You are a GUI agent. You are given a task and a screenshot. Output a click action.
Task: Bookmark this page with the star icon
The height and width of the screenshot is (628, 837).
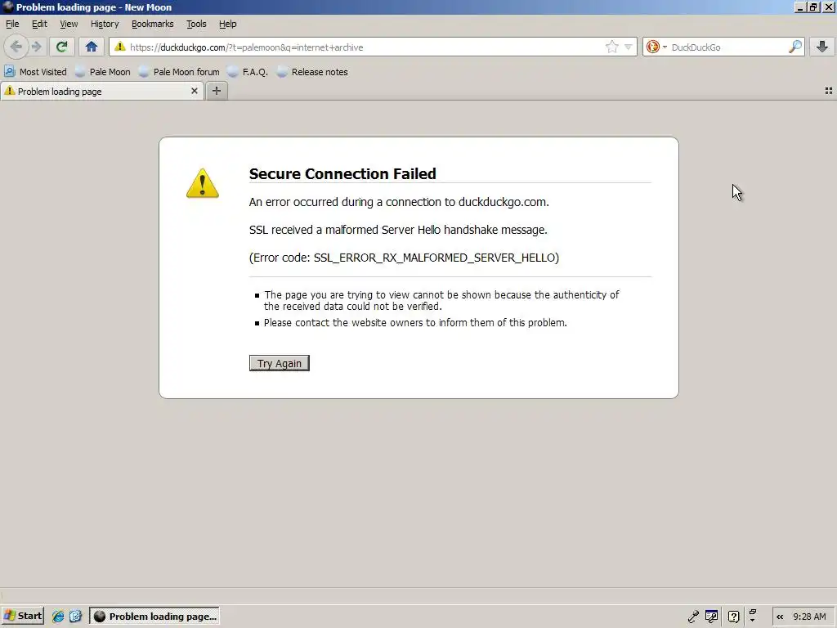(x=611, y=47)
